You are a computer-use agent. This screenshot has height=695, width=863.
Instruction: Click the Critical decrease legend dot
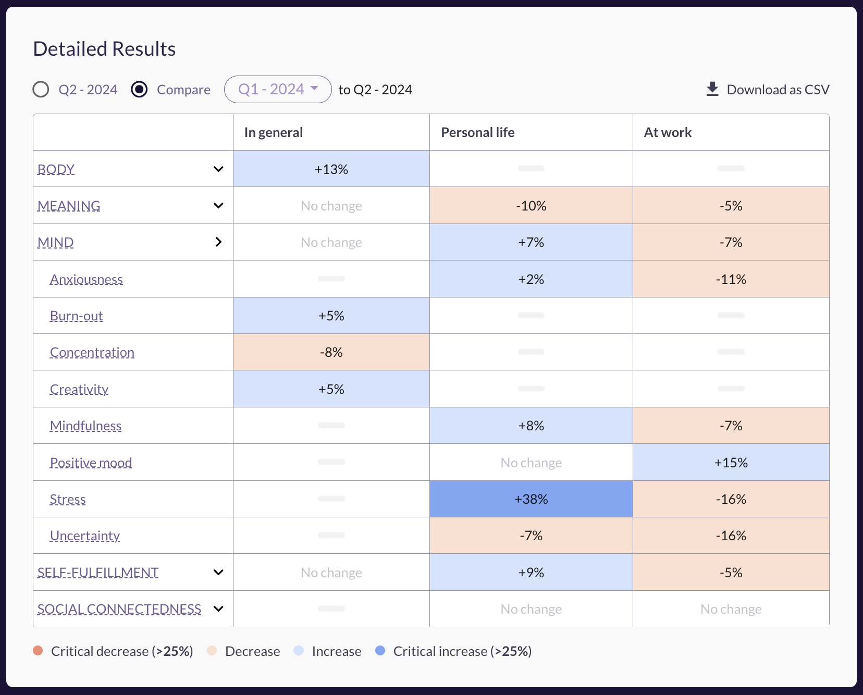(x=38, y=651)
